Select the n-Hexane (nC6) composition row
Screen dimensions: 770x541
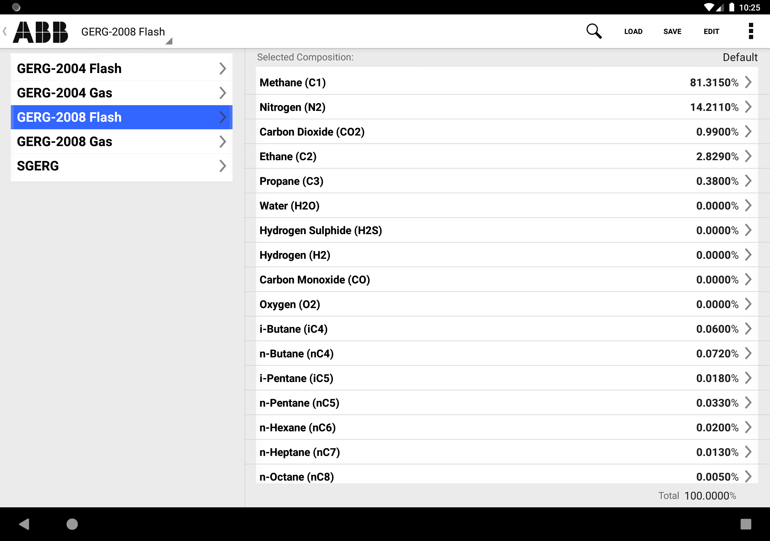pyautogui.click(x=507, y=427)
